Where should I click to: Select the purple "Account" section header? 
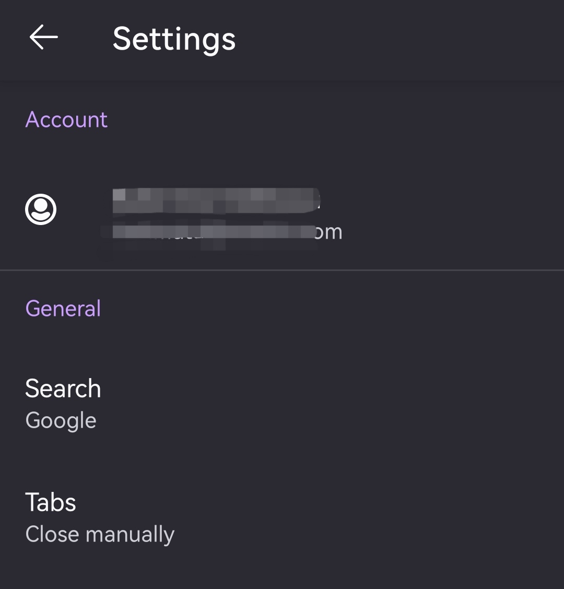66,120
